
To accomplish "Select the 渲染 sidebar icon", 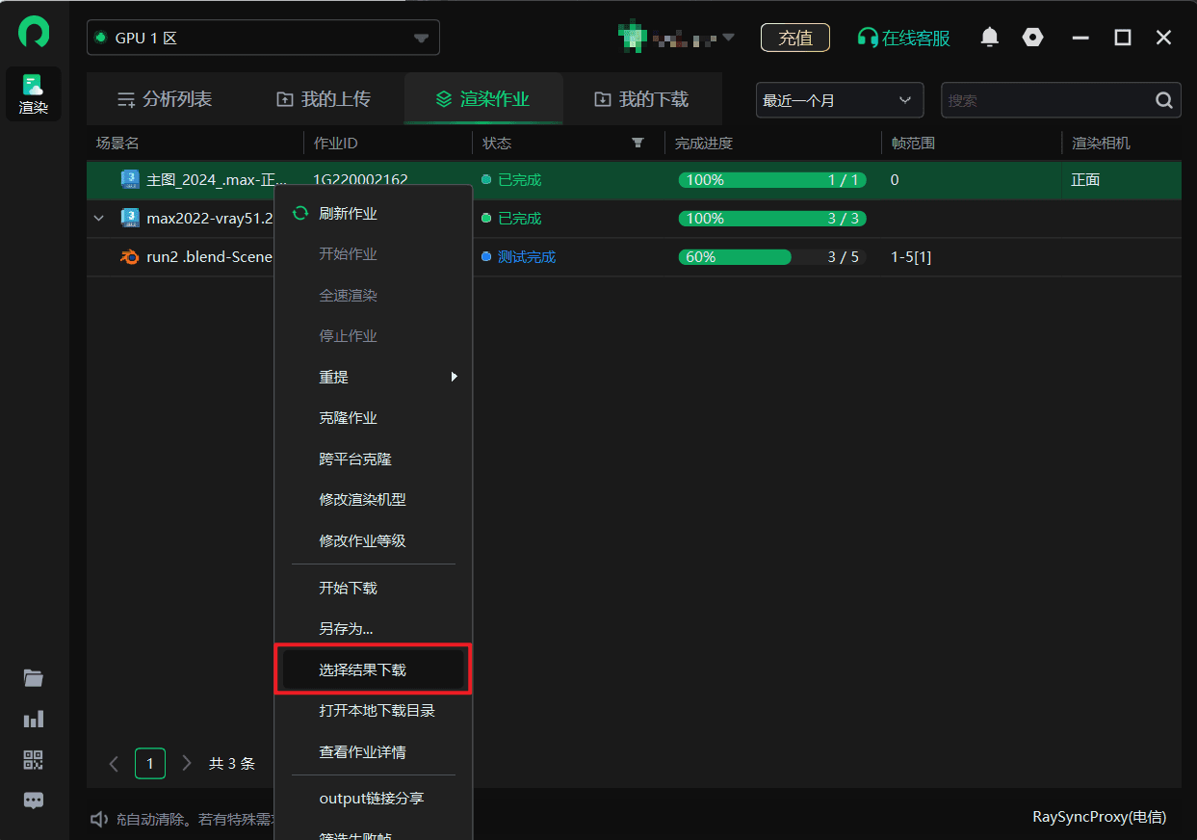I will (33, 92).
